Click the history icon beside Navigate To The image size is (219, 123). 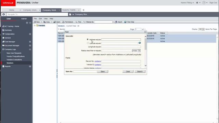click(3, 14)
